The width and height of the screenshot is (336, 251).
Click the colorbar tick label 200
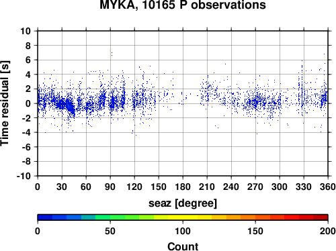tap(328, 231)
